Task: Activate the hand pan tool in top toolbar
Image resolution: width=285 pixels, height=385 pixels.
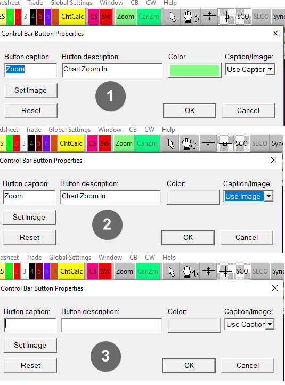Action: [x=191, y=17]
